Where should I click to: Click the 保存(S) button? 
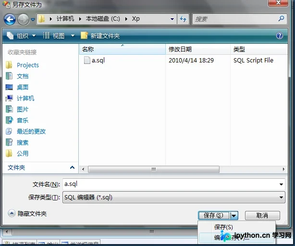[214, 215]
